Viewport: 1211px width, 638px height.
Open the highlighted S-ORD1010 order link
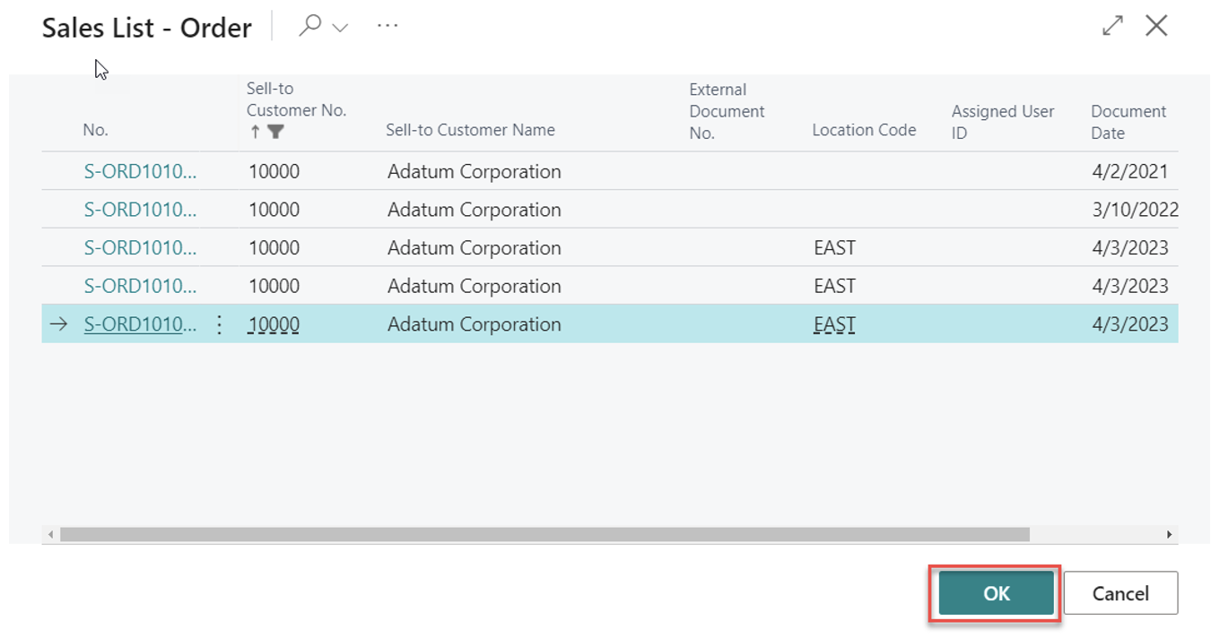pos(139,324)
